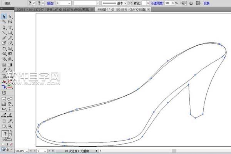231x154 pixels.
Task: Click the fill color box in toolbox
Action: click(6, 134)
